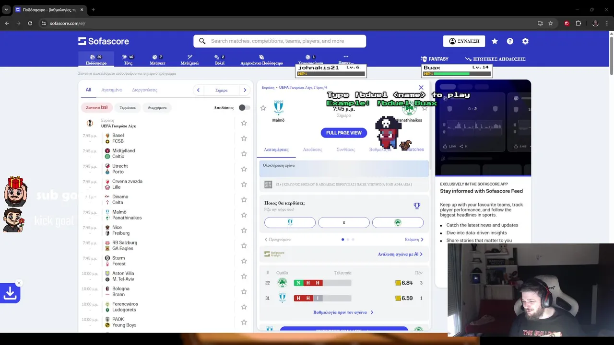614x345 pixels.
Task: Switch to Λεπτομέρειες tab
Action: click(276, 149)
